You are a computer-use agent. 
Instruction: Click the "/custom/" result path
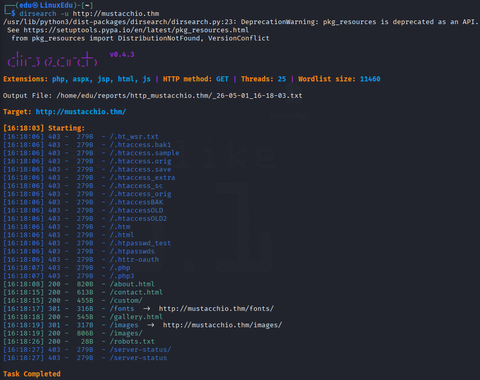tap(126, 301)
